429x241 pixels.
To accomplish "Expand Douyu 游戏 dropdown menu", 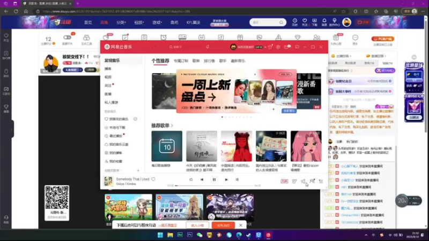I will pos(157,22).
